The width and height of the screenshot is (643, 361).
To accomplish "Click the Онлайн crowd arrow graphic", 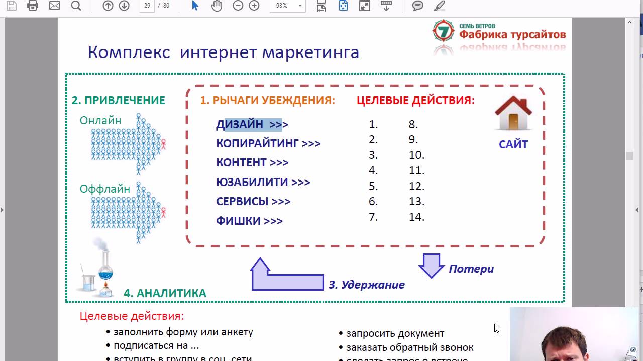I will (x=128, y=144).
